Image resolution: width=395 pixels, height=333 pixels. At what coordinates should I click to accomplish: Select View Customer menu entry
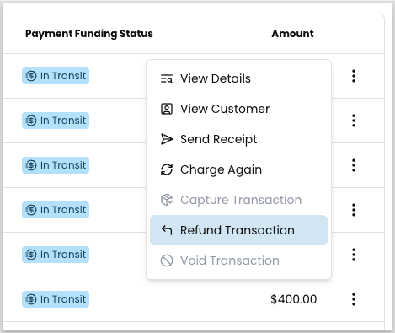[x=238, y=109]
